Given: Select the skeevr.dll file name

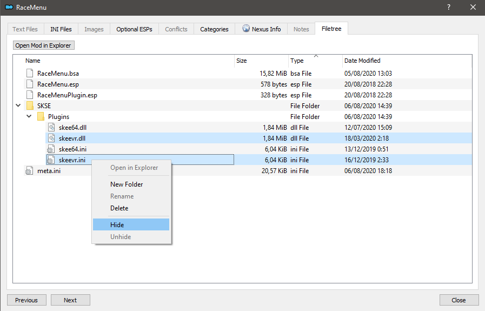Looking at the screenshot, I should point(72,138).
